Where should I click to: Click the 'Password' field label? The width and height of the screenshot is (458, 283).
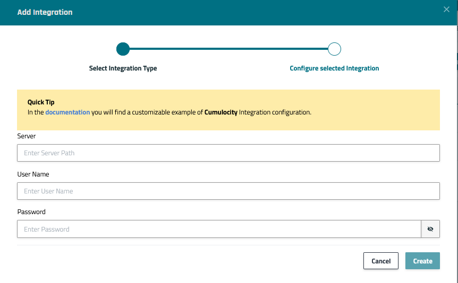pos(31,212)
